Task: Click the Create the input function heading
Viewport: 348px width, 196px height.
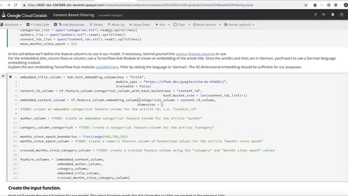Action: click(x=34, y=188)
